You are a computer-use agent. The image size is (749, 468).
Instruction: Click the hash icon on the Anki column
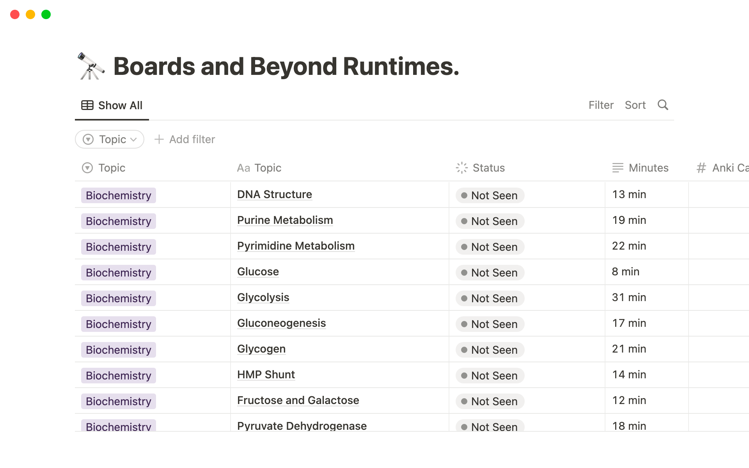click(701, 168)
